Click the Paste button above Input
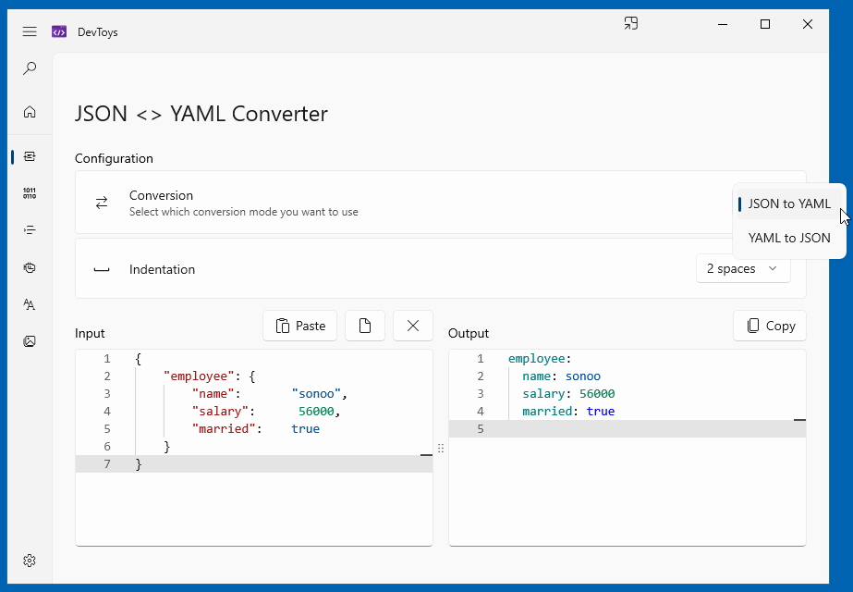This screenshot has height=592, width=853. (x=299, y=326)
